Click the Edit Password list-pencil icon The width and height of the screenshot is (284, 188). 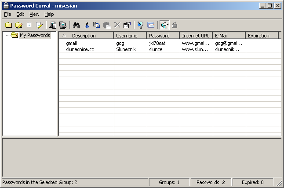39,25
